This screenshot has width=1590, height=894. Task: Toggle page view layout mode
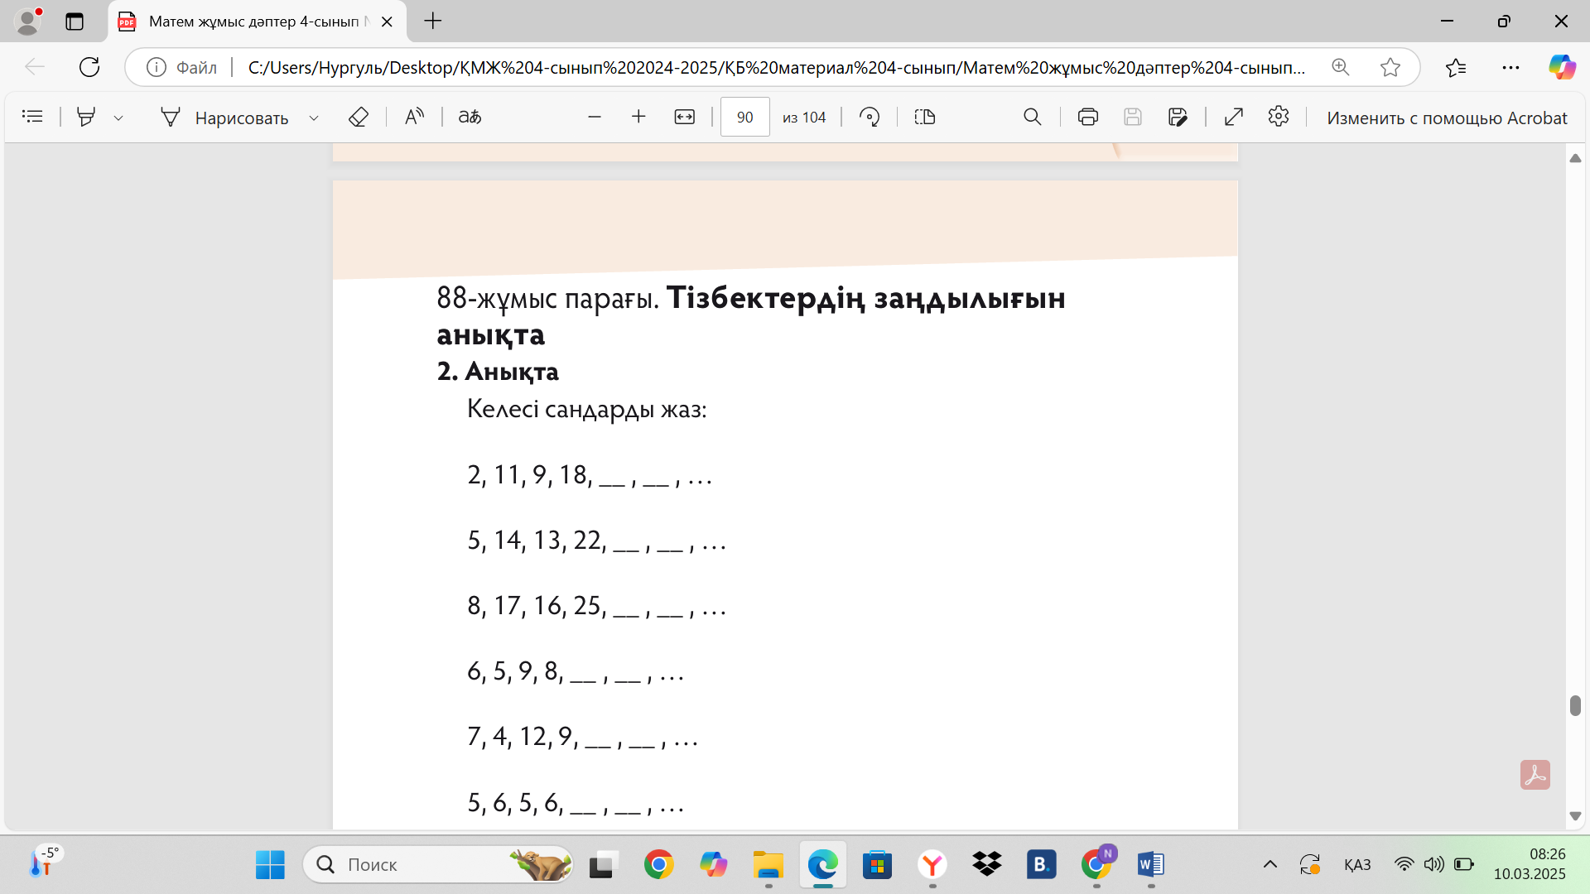coord(924,117)
